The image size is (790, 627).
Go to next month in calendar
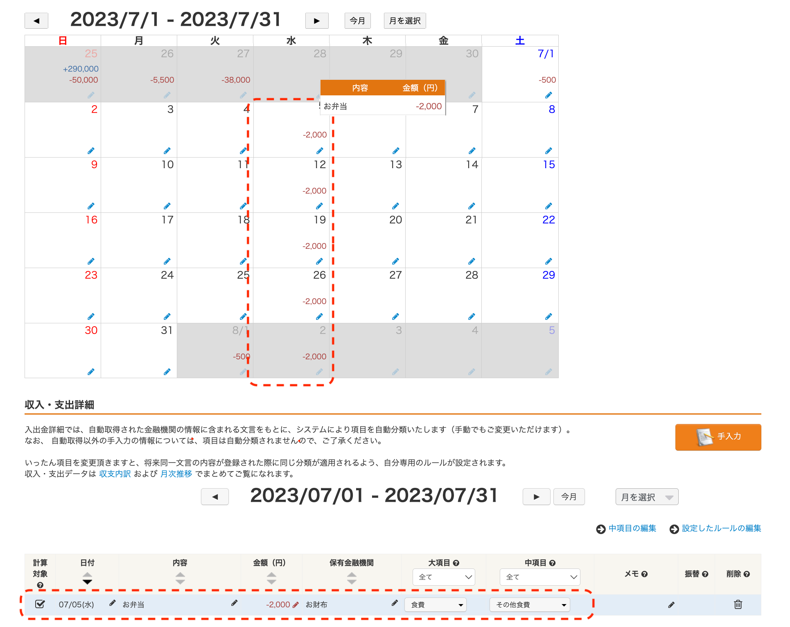tap(317, 21)
